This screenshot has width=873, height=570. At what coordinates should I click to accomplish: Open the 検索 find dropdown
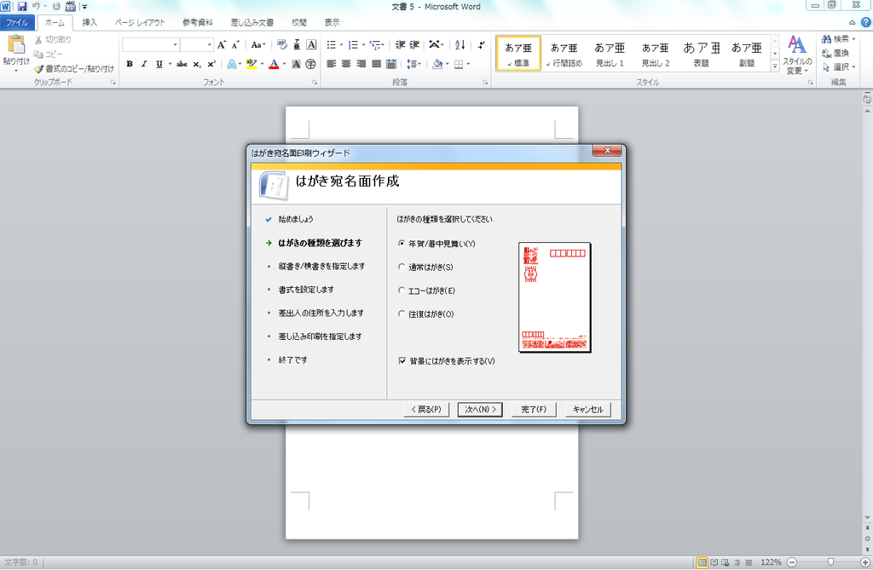pos(839,39)
